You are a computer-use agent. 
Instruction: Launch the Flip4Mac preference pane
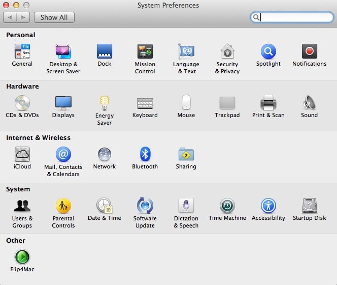click(x=22, y=257)
